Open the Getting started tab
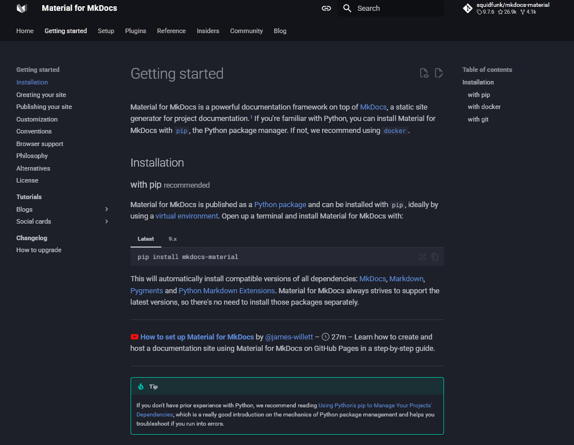The image size is (574, 445). 66,31
